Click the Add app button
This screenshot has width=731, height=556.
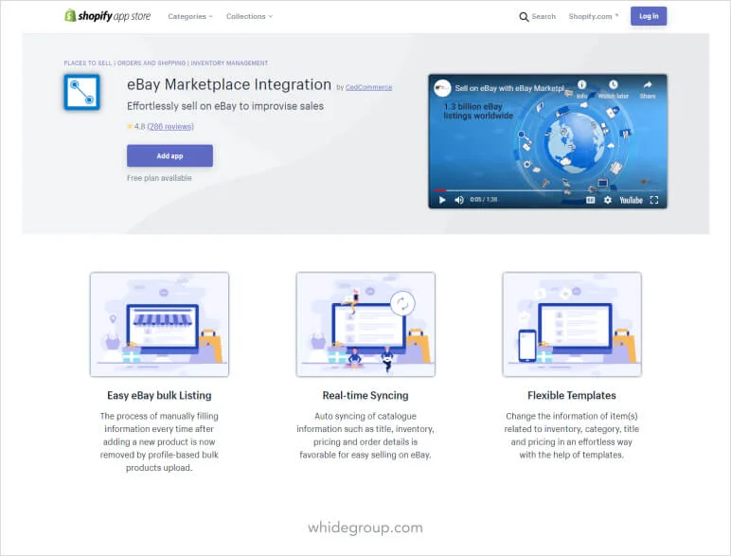tap(169, 155)
